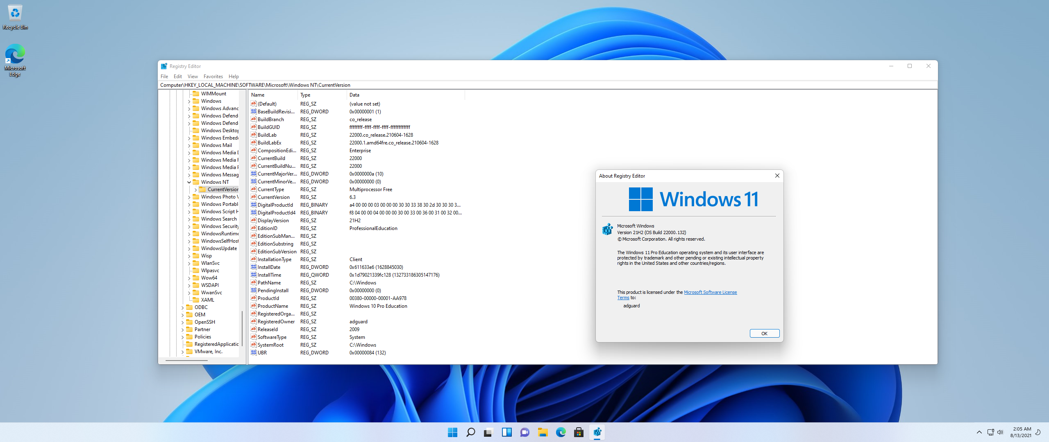Click the registry path address bar
Screen dimensions: 1049x442
pos(547,85)
